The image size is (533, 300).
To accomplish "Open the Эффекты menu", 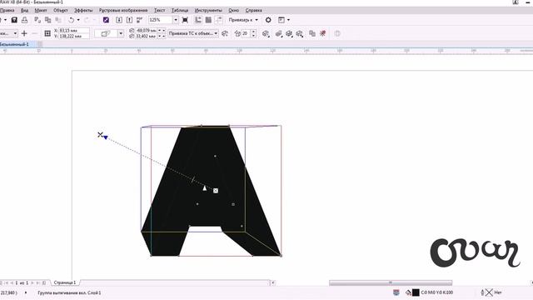I will (x=83, y=11).
